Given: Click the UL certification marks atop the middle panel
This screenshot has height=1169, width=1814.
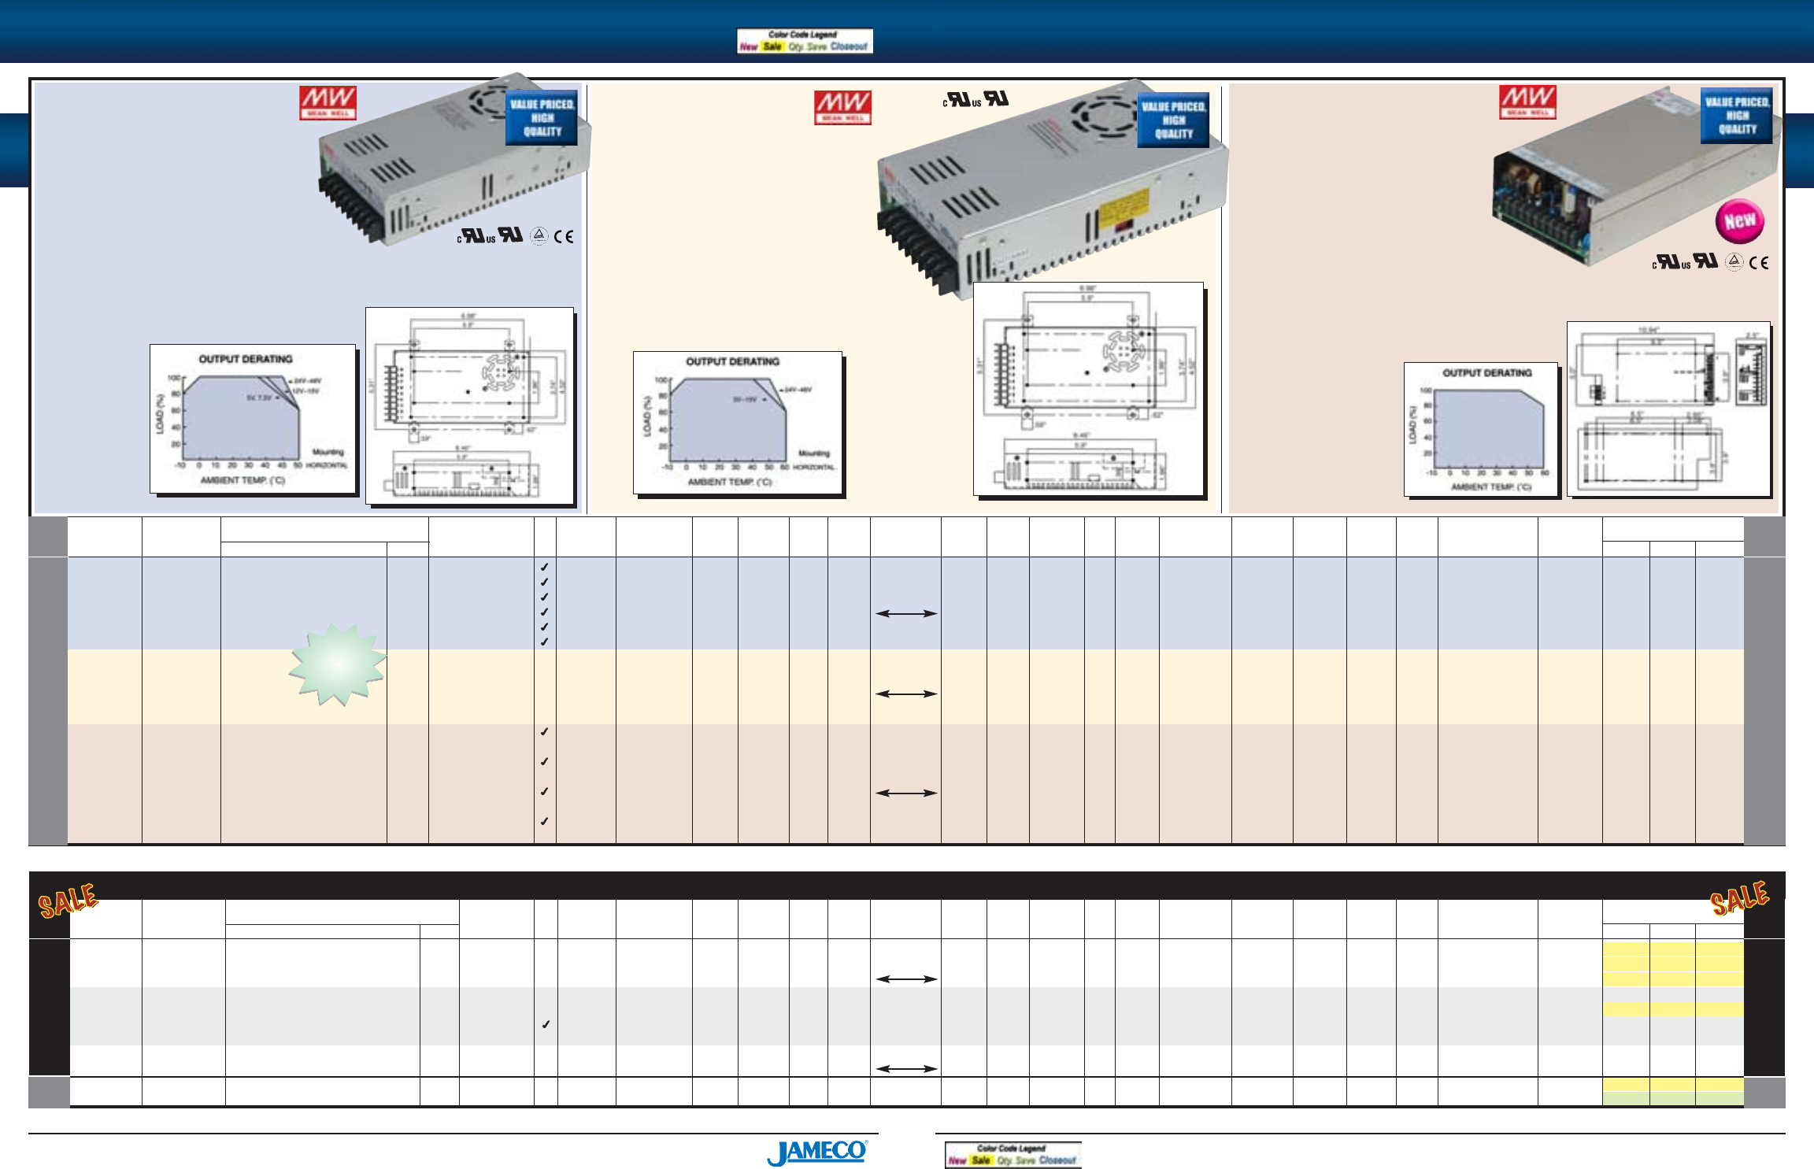Looking at the screenshot, I should (975, 100).
